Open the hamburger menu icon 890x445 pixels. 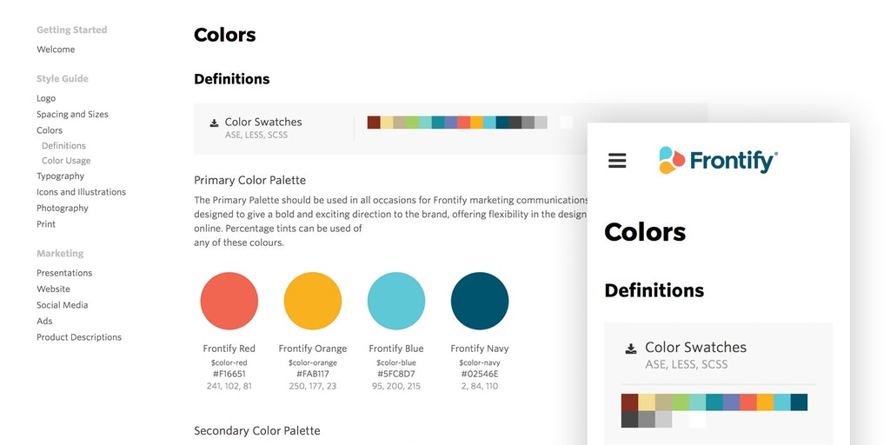(617, 161)
